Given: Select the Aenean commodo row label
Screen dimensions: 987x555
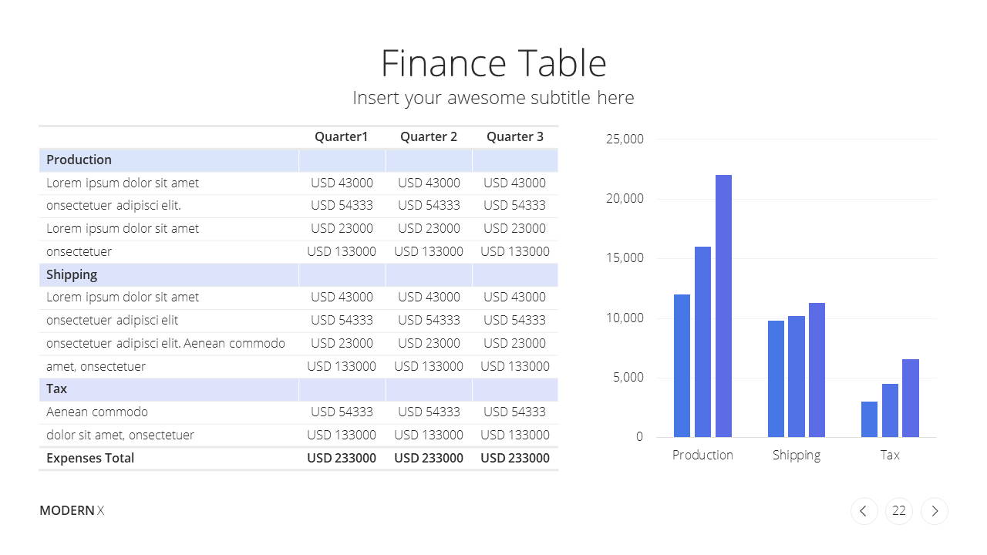Looking at the screenshot, I should click(x=97, y=412).
